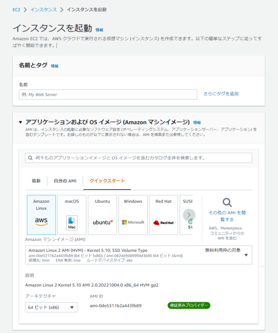This screenshot has height=333, width=278.
Task: Click AMI ID ami-0de5311b2a443fb89 text
Action: (x=116, y=306)
